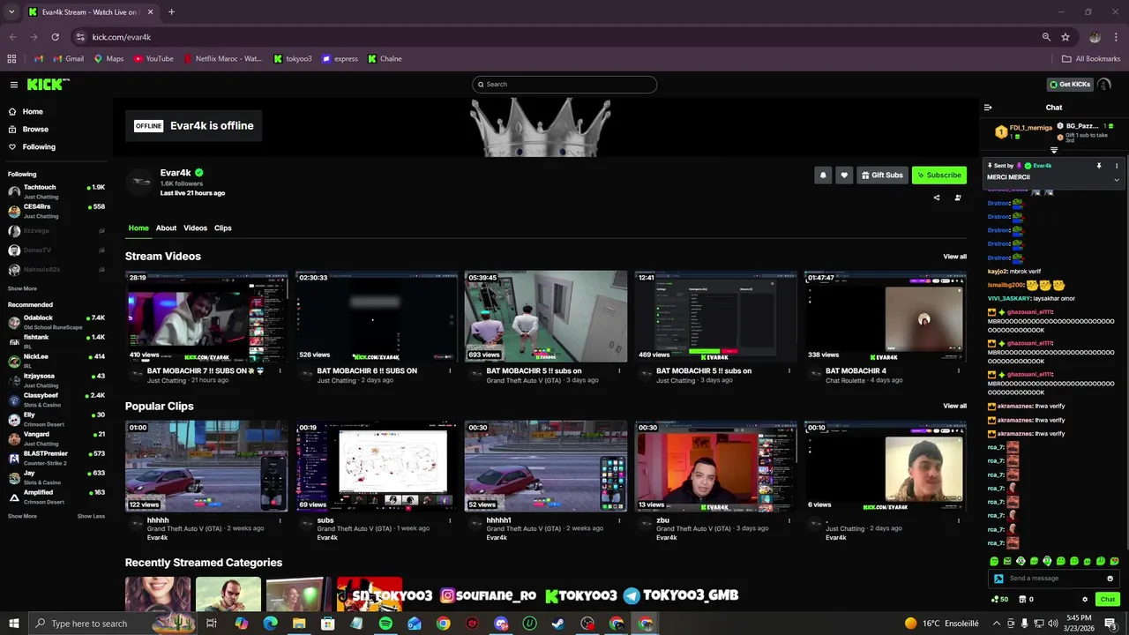
Task: Reload the page in Chrome
Action: pos(55,37)
